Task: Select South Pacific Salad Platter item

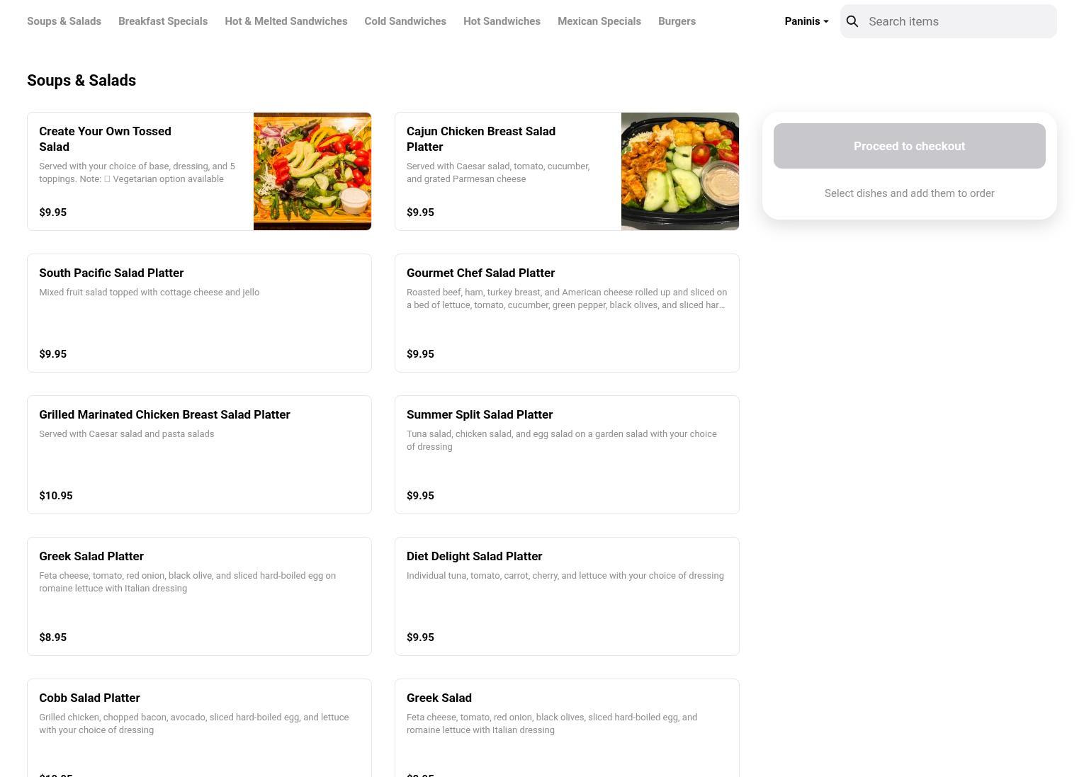Action: point(199,313)
